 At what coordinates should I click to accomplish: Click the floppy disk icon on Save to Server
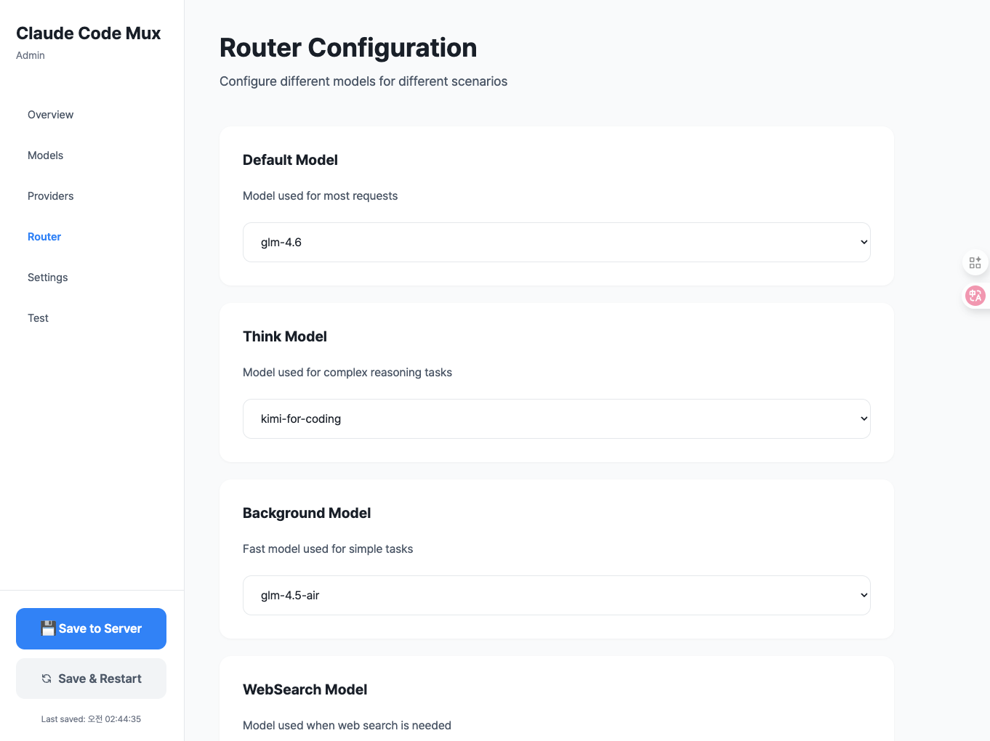click(48, 628)
